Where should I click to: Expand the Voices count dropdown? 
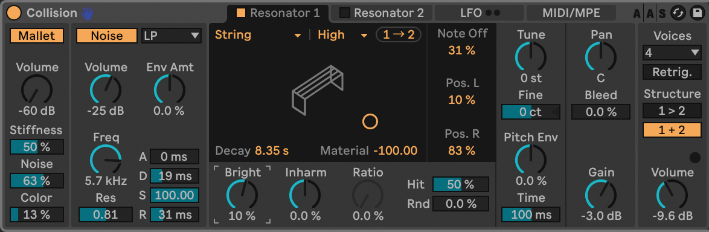(672, 53)
